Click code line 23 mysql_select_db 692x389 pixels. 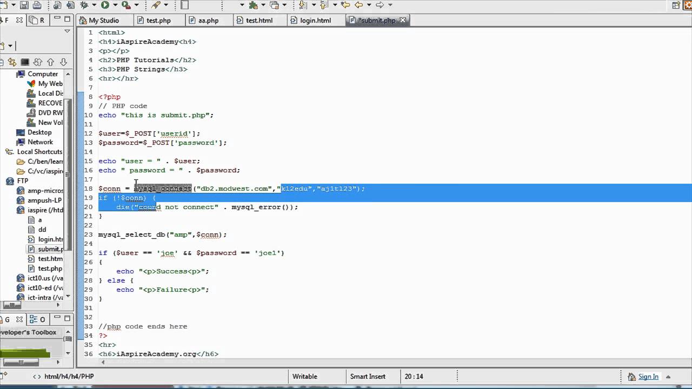click(162, 234)
